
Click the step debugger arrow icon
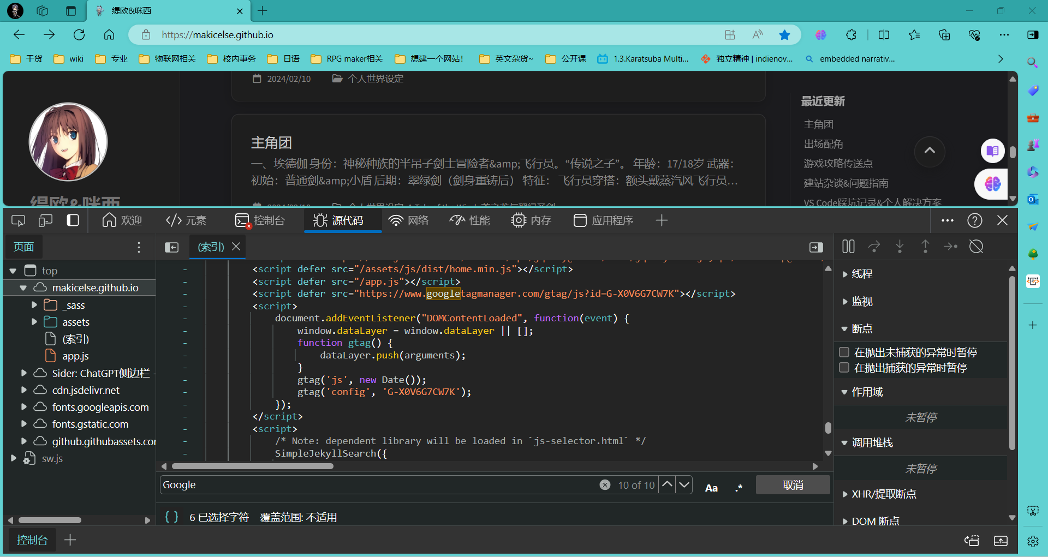(x=951, y=247)
